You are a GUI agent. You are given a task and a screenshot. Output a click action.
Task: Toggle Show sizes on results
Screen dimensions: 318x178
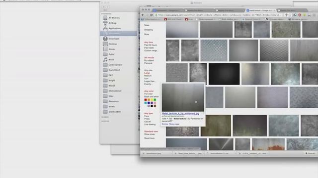[149, 134]
